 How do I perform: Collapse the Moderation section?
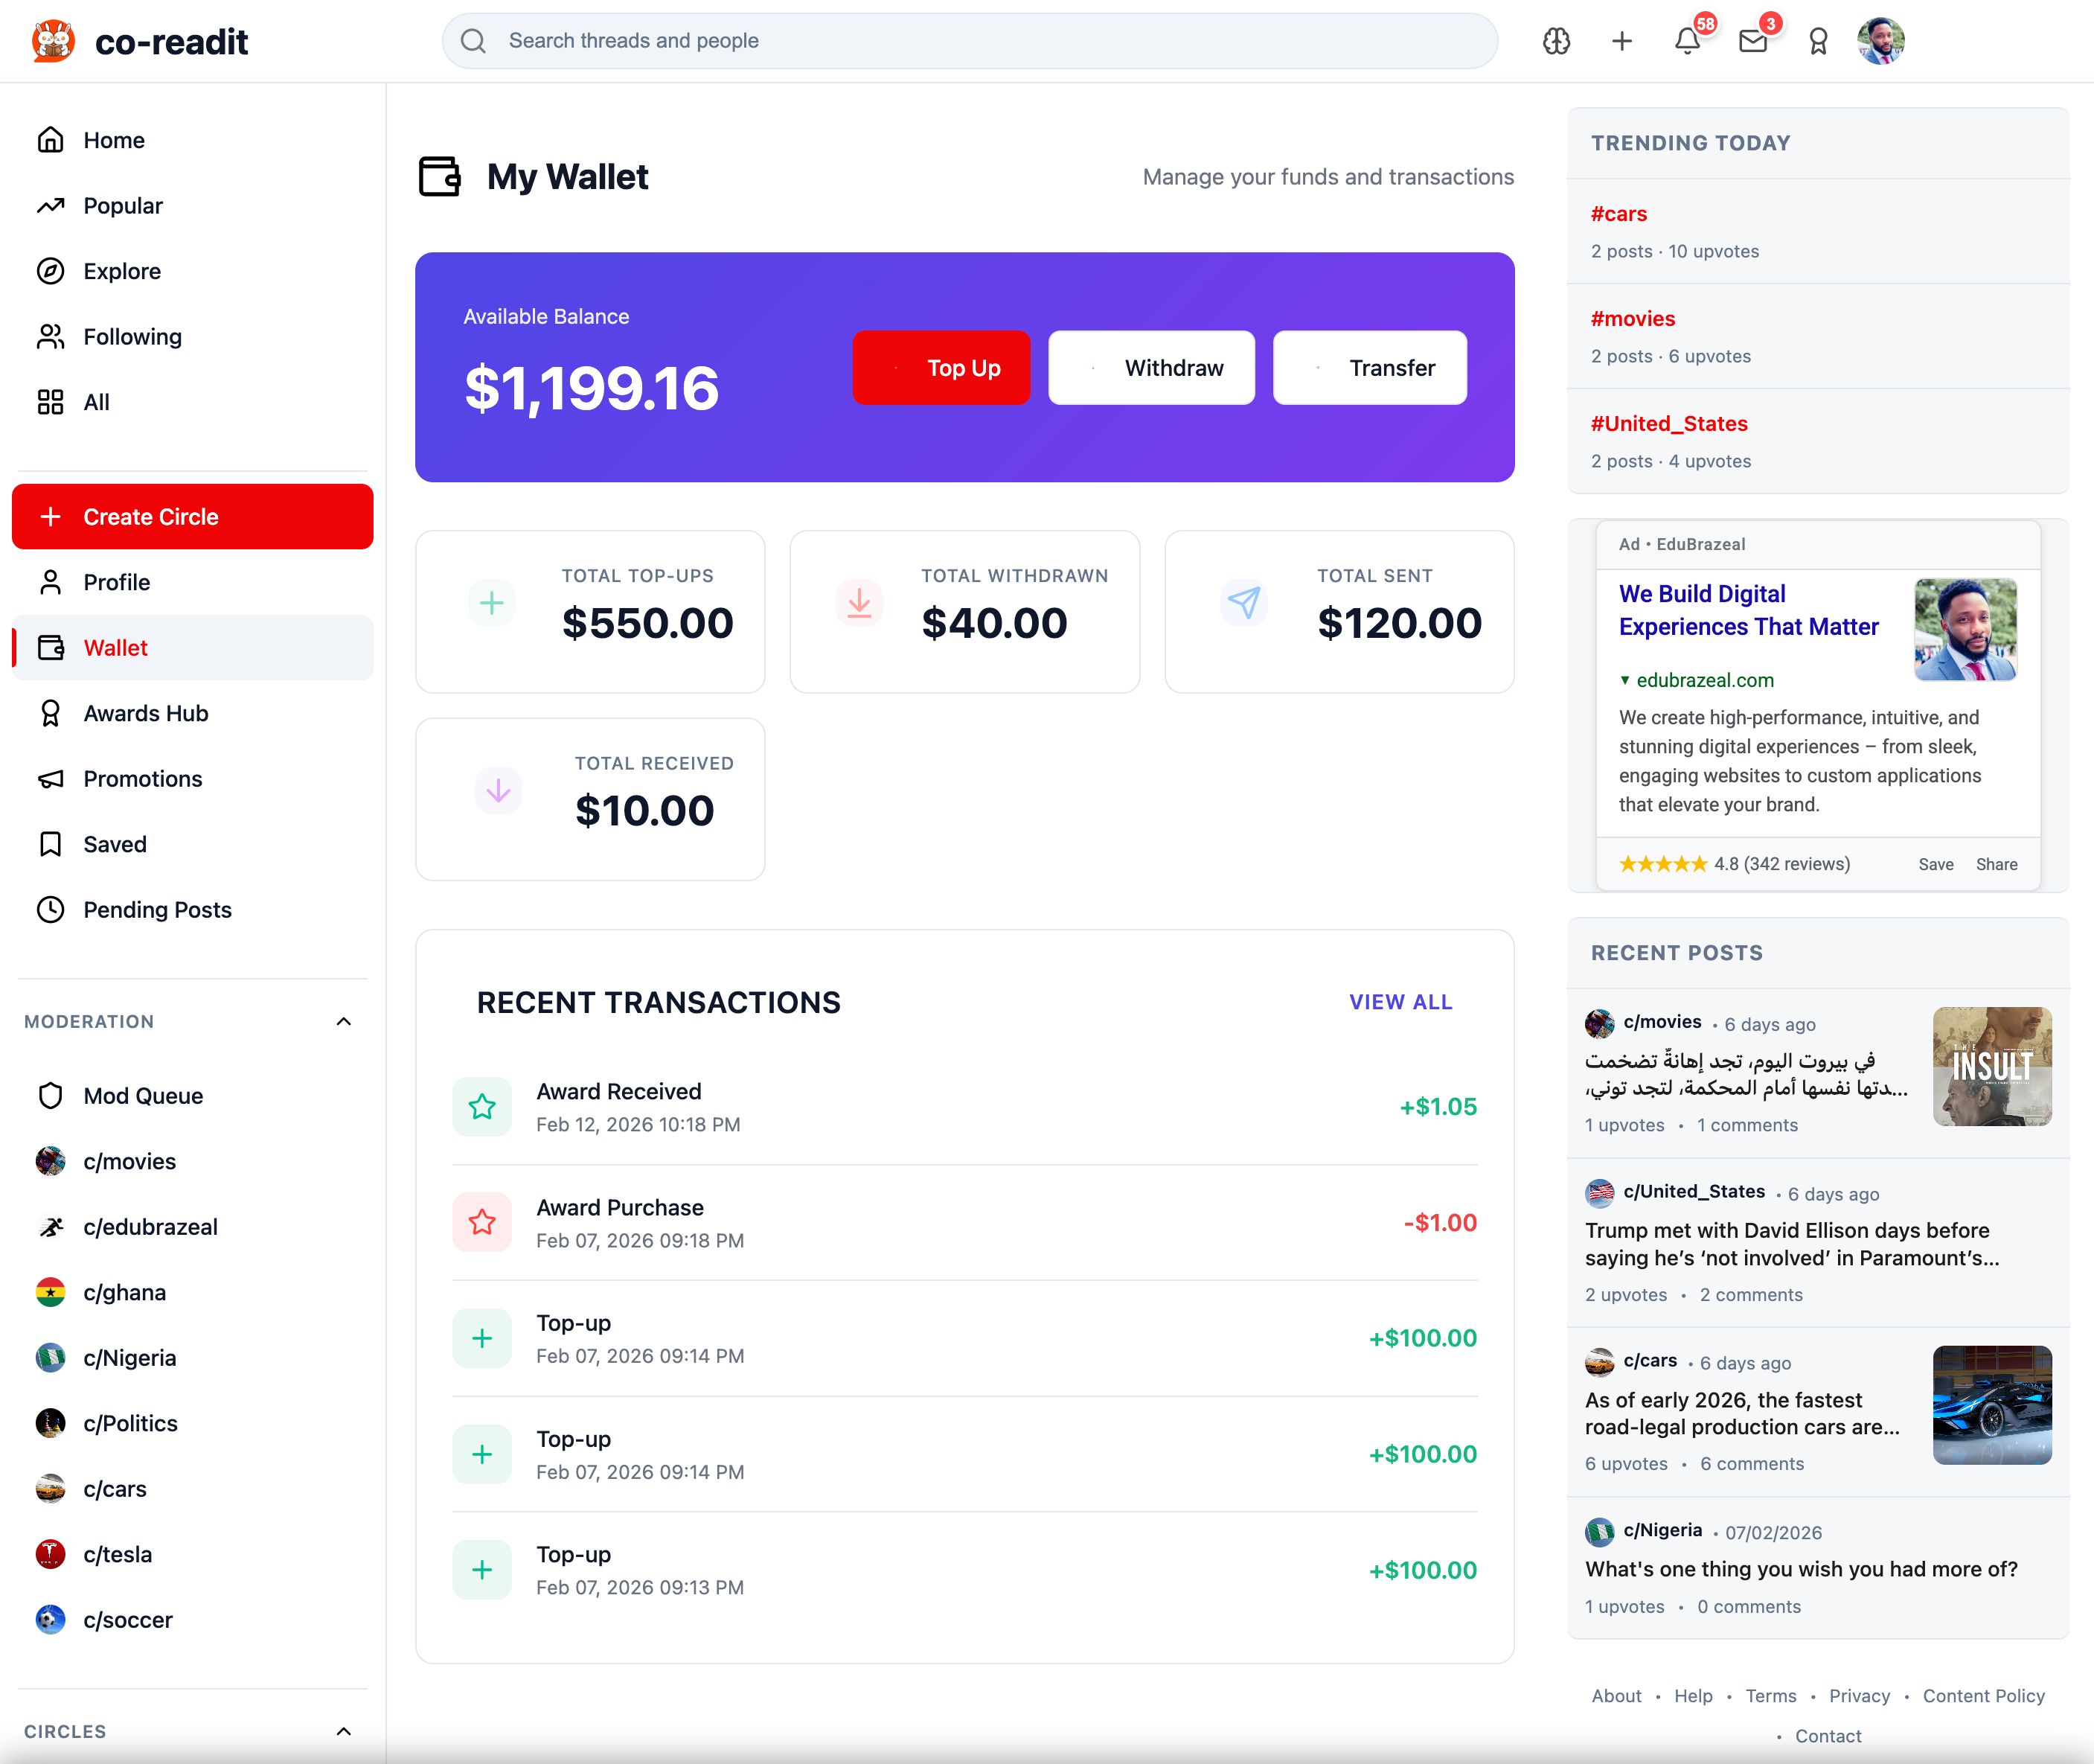coord(344,1021)
